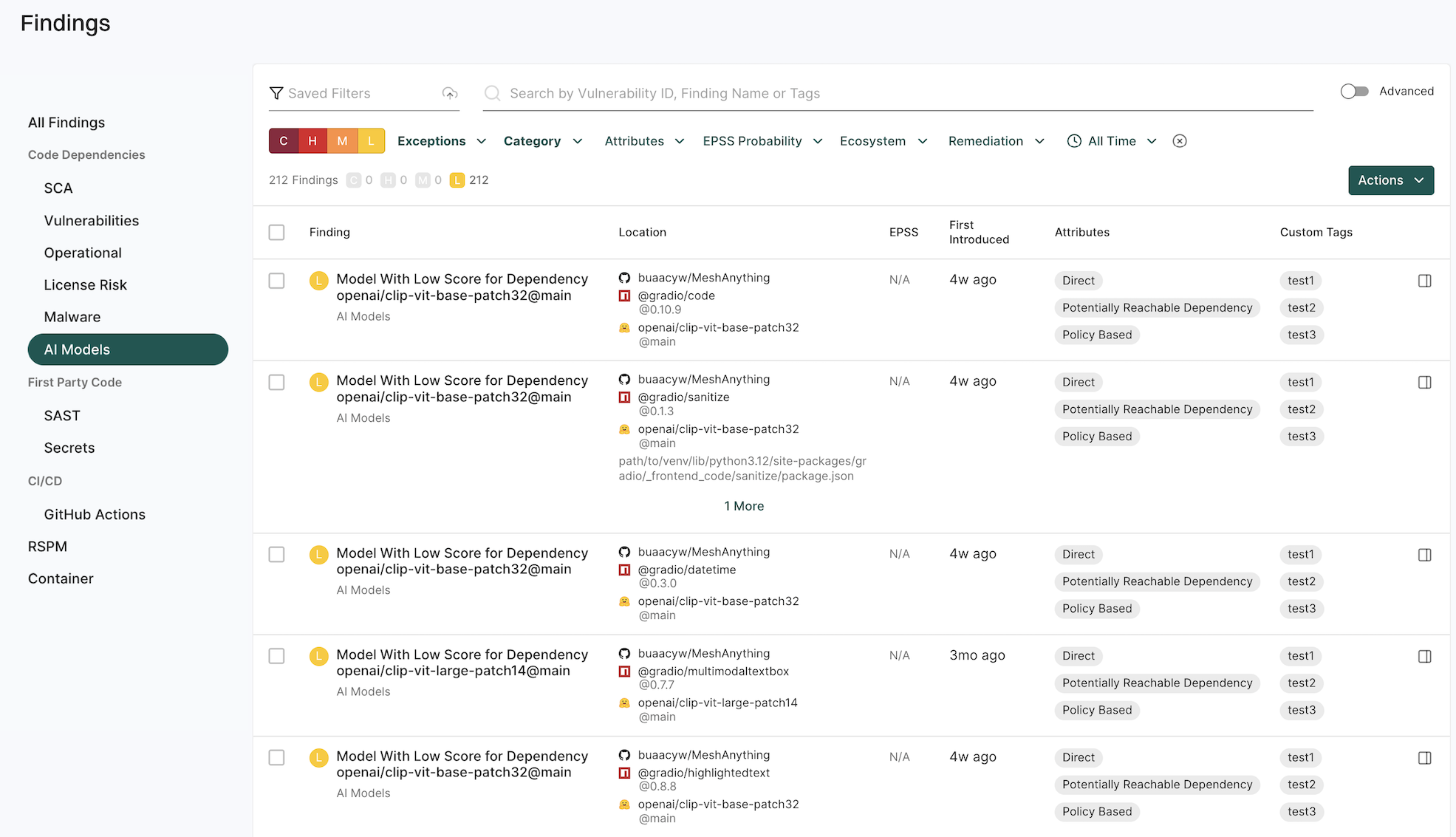Check the select-all findings checkbox
This screenshot has width=1456, height=837.
(276, 232)
